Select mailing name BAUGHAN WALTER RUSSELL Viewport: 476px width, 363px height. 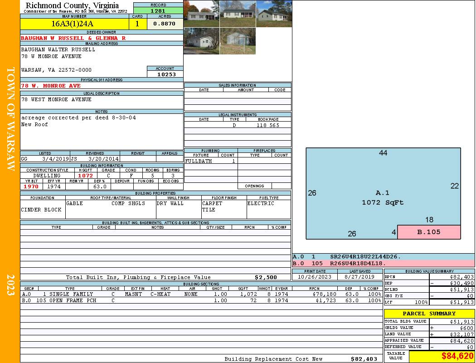[x=58, y=49]
